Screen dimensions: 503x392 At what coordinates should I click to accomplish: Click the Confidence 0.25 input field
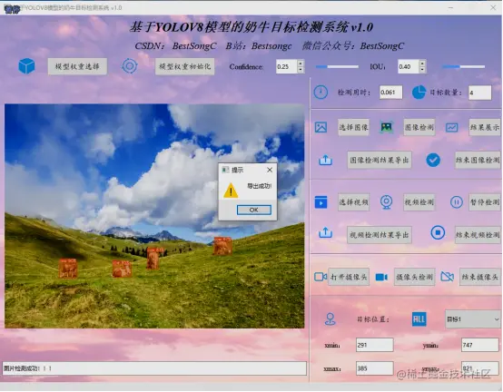[x=287, y=66]
